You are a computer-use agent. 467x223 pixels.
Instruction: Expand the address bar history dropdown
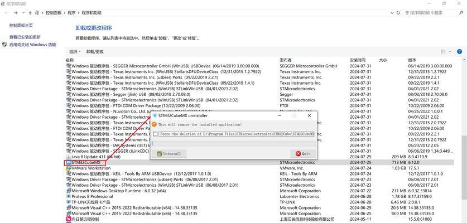392,13
